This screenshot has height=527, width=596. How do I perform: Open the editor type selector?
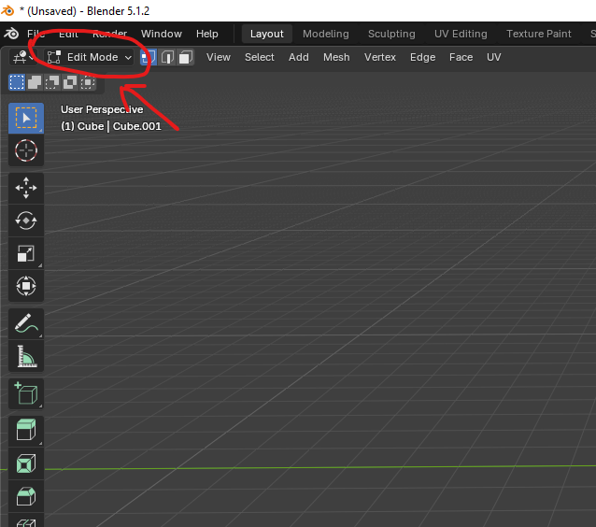[23, 57]
